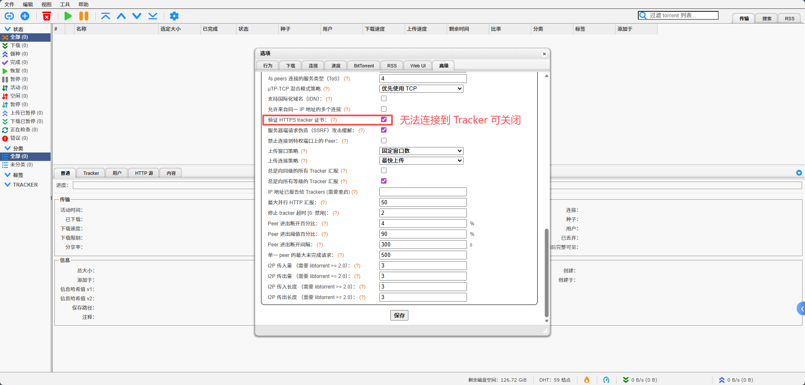
Task: Switch to the BitTorrent options tab
Action: pyautogui.click(x=363, y=66)
